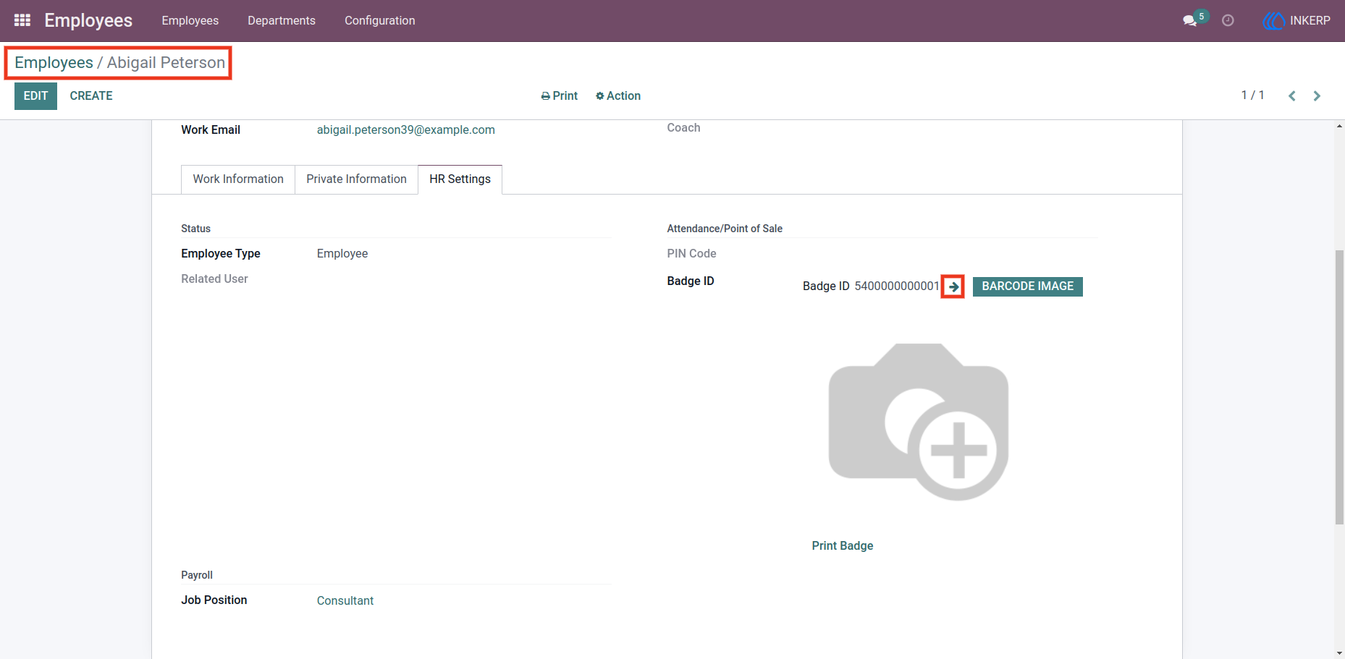Viewport: 1345px width, 659px height.
Task: Click the scrollbar up arrow
Action: pyautogui.click(x=1339, y=126)
